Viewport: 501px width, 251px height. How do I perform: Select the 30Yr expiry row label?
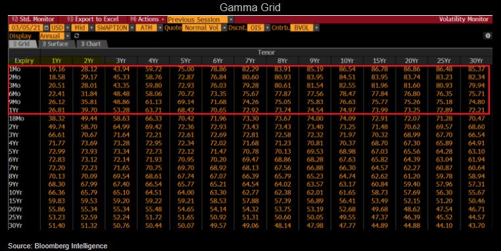point(15,226)
